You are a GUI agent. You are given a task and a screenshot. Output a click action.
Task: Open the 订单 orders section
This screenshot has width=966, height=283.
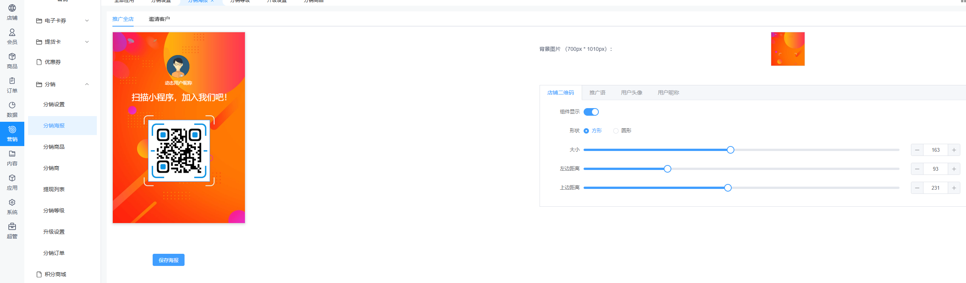point(12,85)
